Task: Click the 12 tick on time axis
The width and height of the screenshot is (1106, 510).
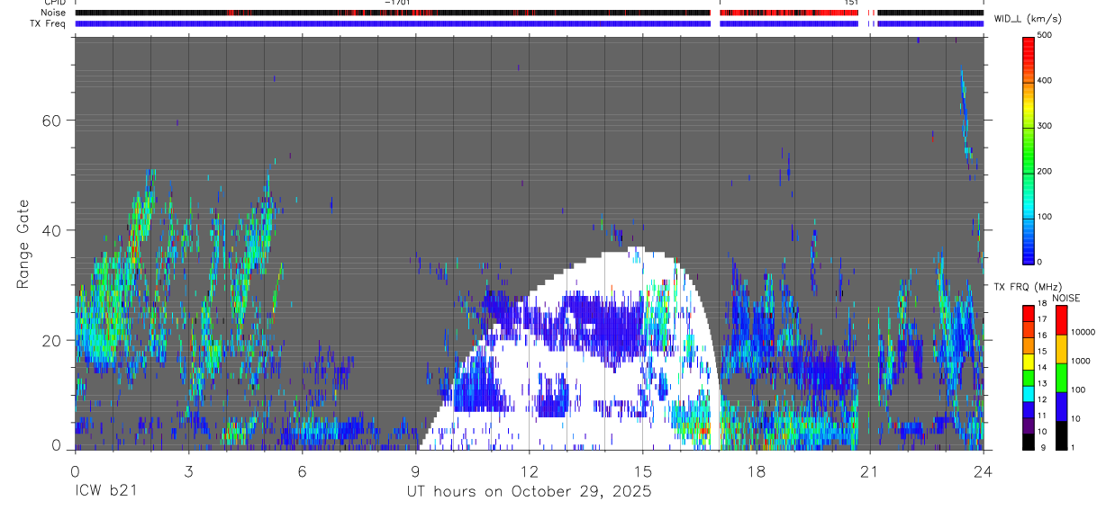Action: [529, 470]
